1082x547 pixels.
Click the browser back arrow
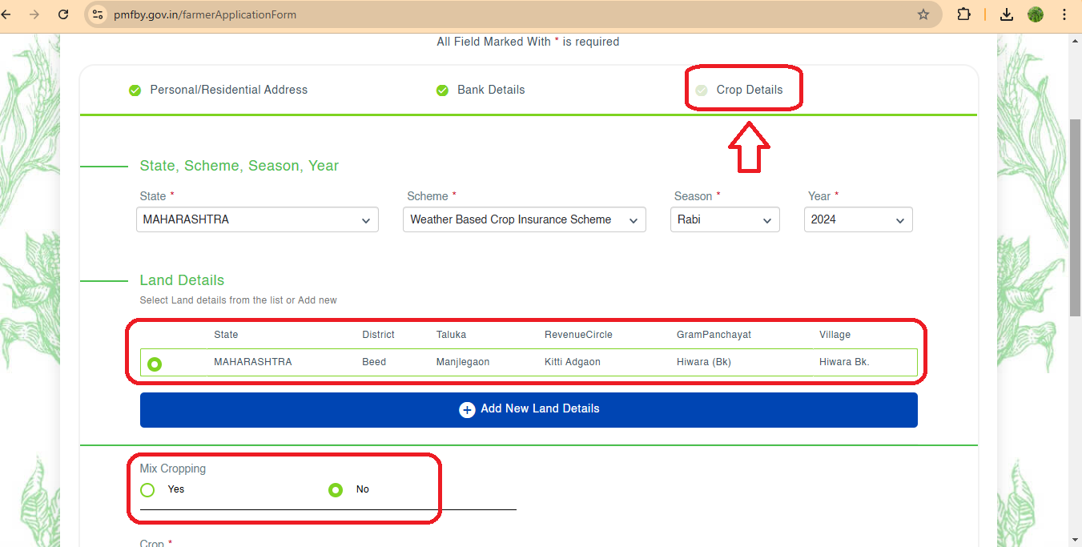[6, 14]
